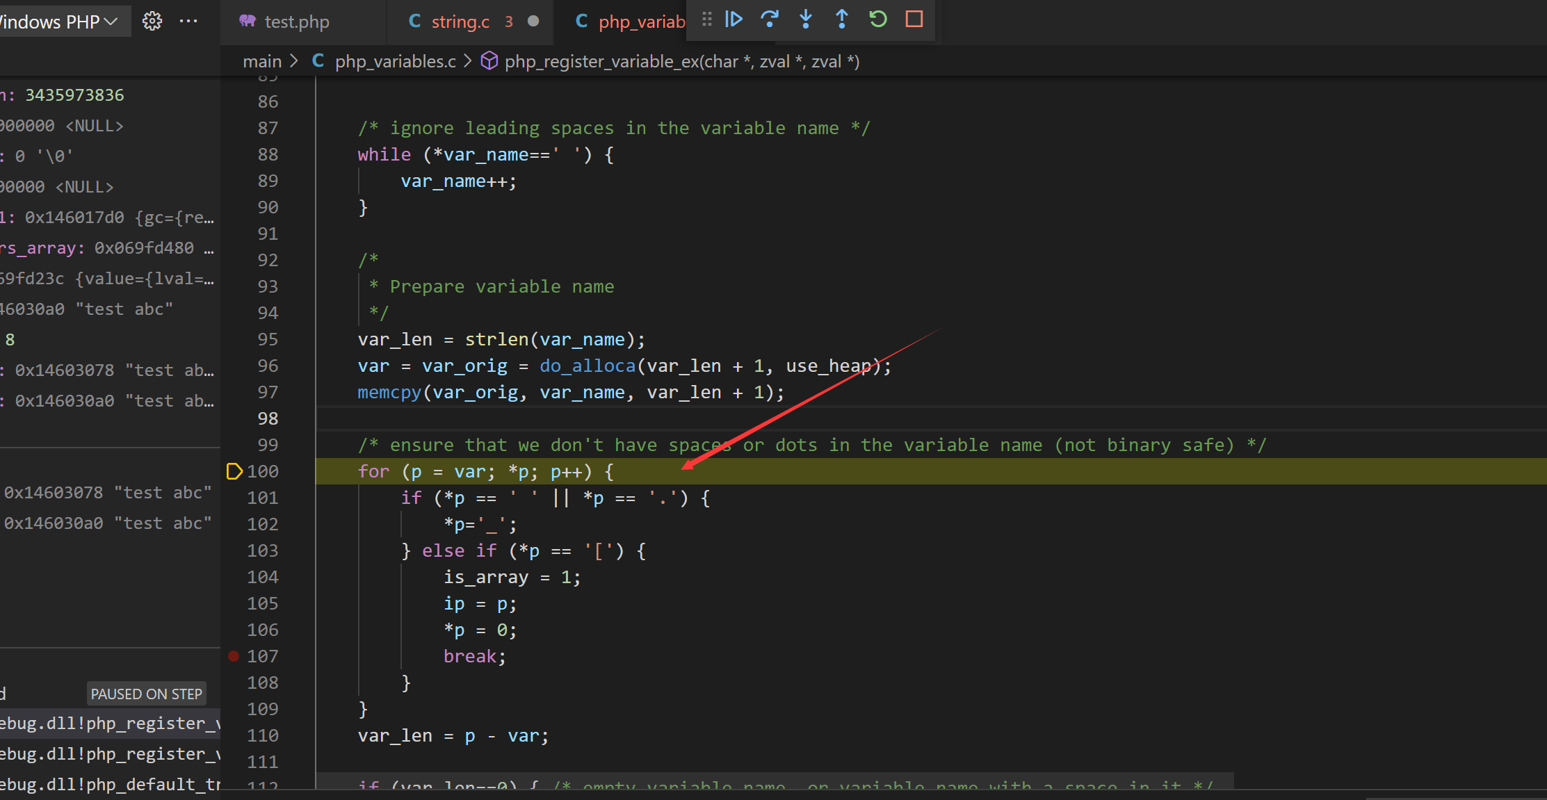The image size is (1547, 800).
Task: Click the variable value 3435973836
Action: pyautogui.click(x=74, y=95)
